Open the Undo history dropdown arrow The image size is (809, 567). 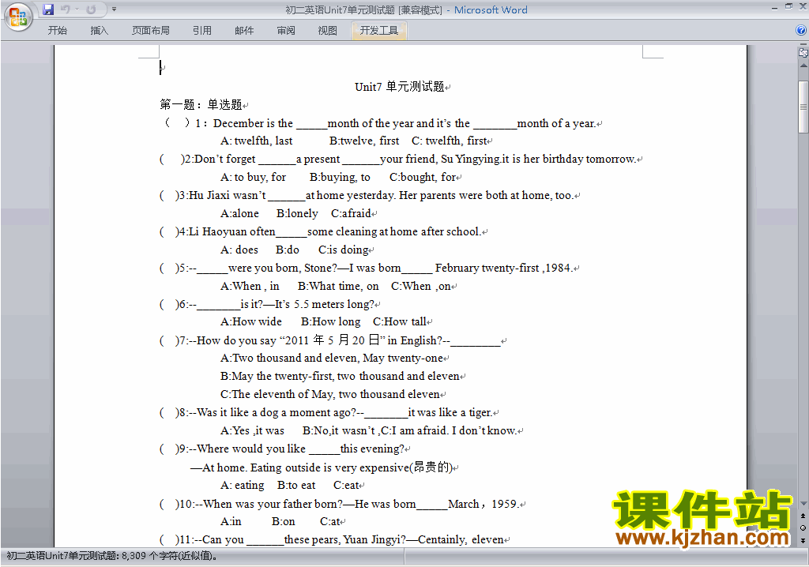point(77,9)
